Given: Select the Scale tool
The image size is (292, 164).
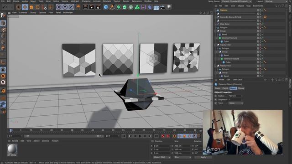Looking at the screenshot, I should pos(31,7).
